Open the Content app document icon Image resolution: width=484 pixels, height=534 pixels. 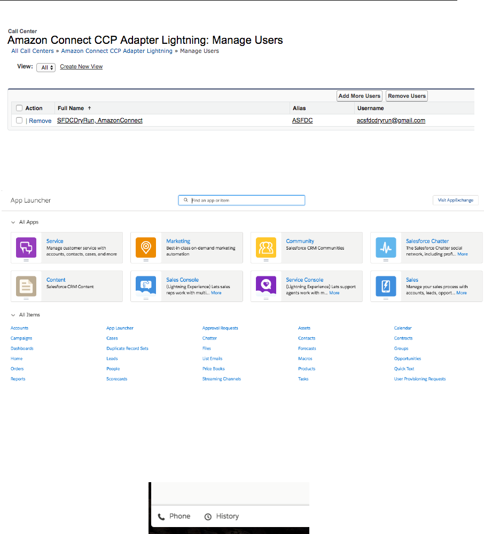point(26,286)
